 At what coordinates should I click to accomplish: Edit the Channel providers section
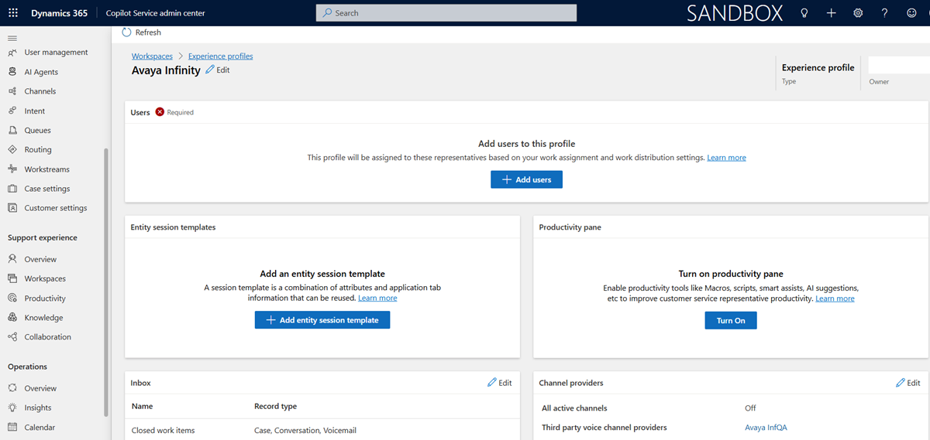point(908,383)
